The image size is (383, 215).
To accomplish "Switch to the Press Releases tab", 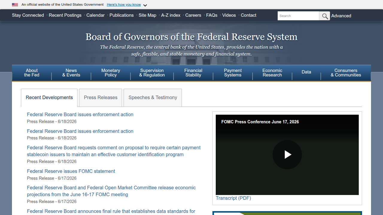I will click(x=101, y=98).
